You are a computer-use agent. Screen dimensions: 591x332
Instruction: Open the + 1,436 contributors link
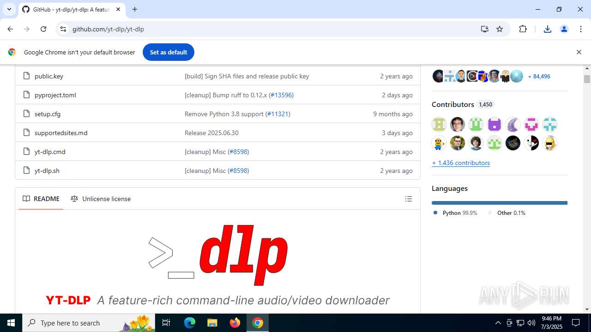point(461,163)
